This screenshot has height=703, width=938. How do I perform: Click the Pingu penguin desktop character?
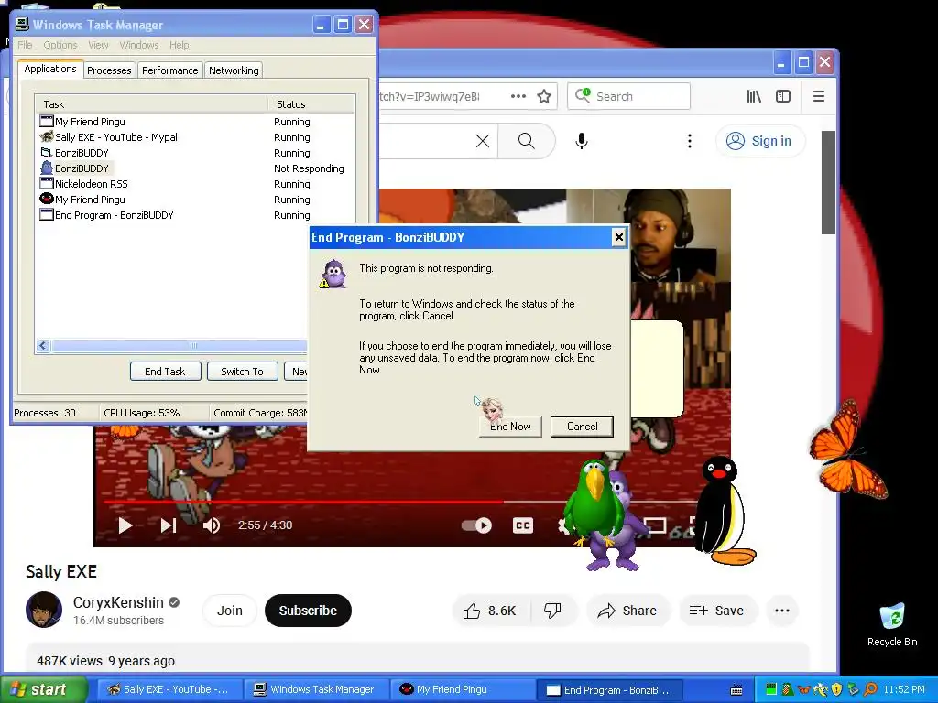725,511
